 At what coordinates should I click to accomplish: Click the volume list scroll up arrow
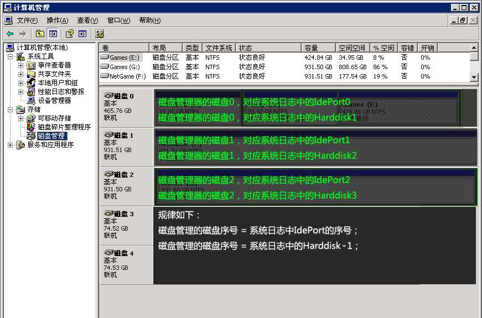click(474, 48)
